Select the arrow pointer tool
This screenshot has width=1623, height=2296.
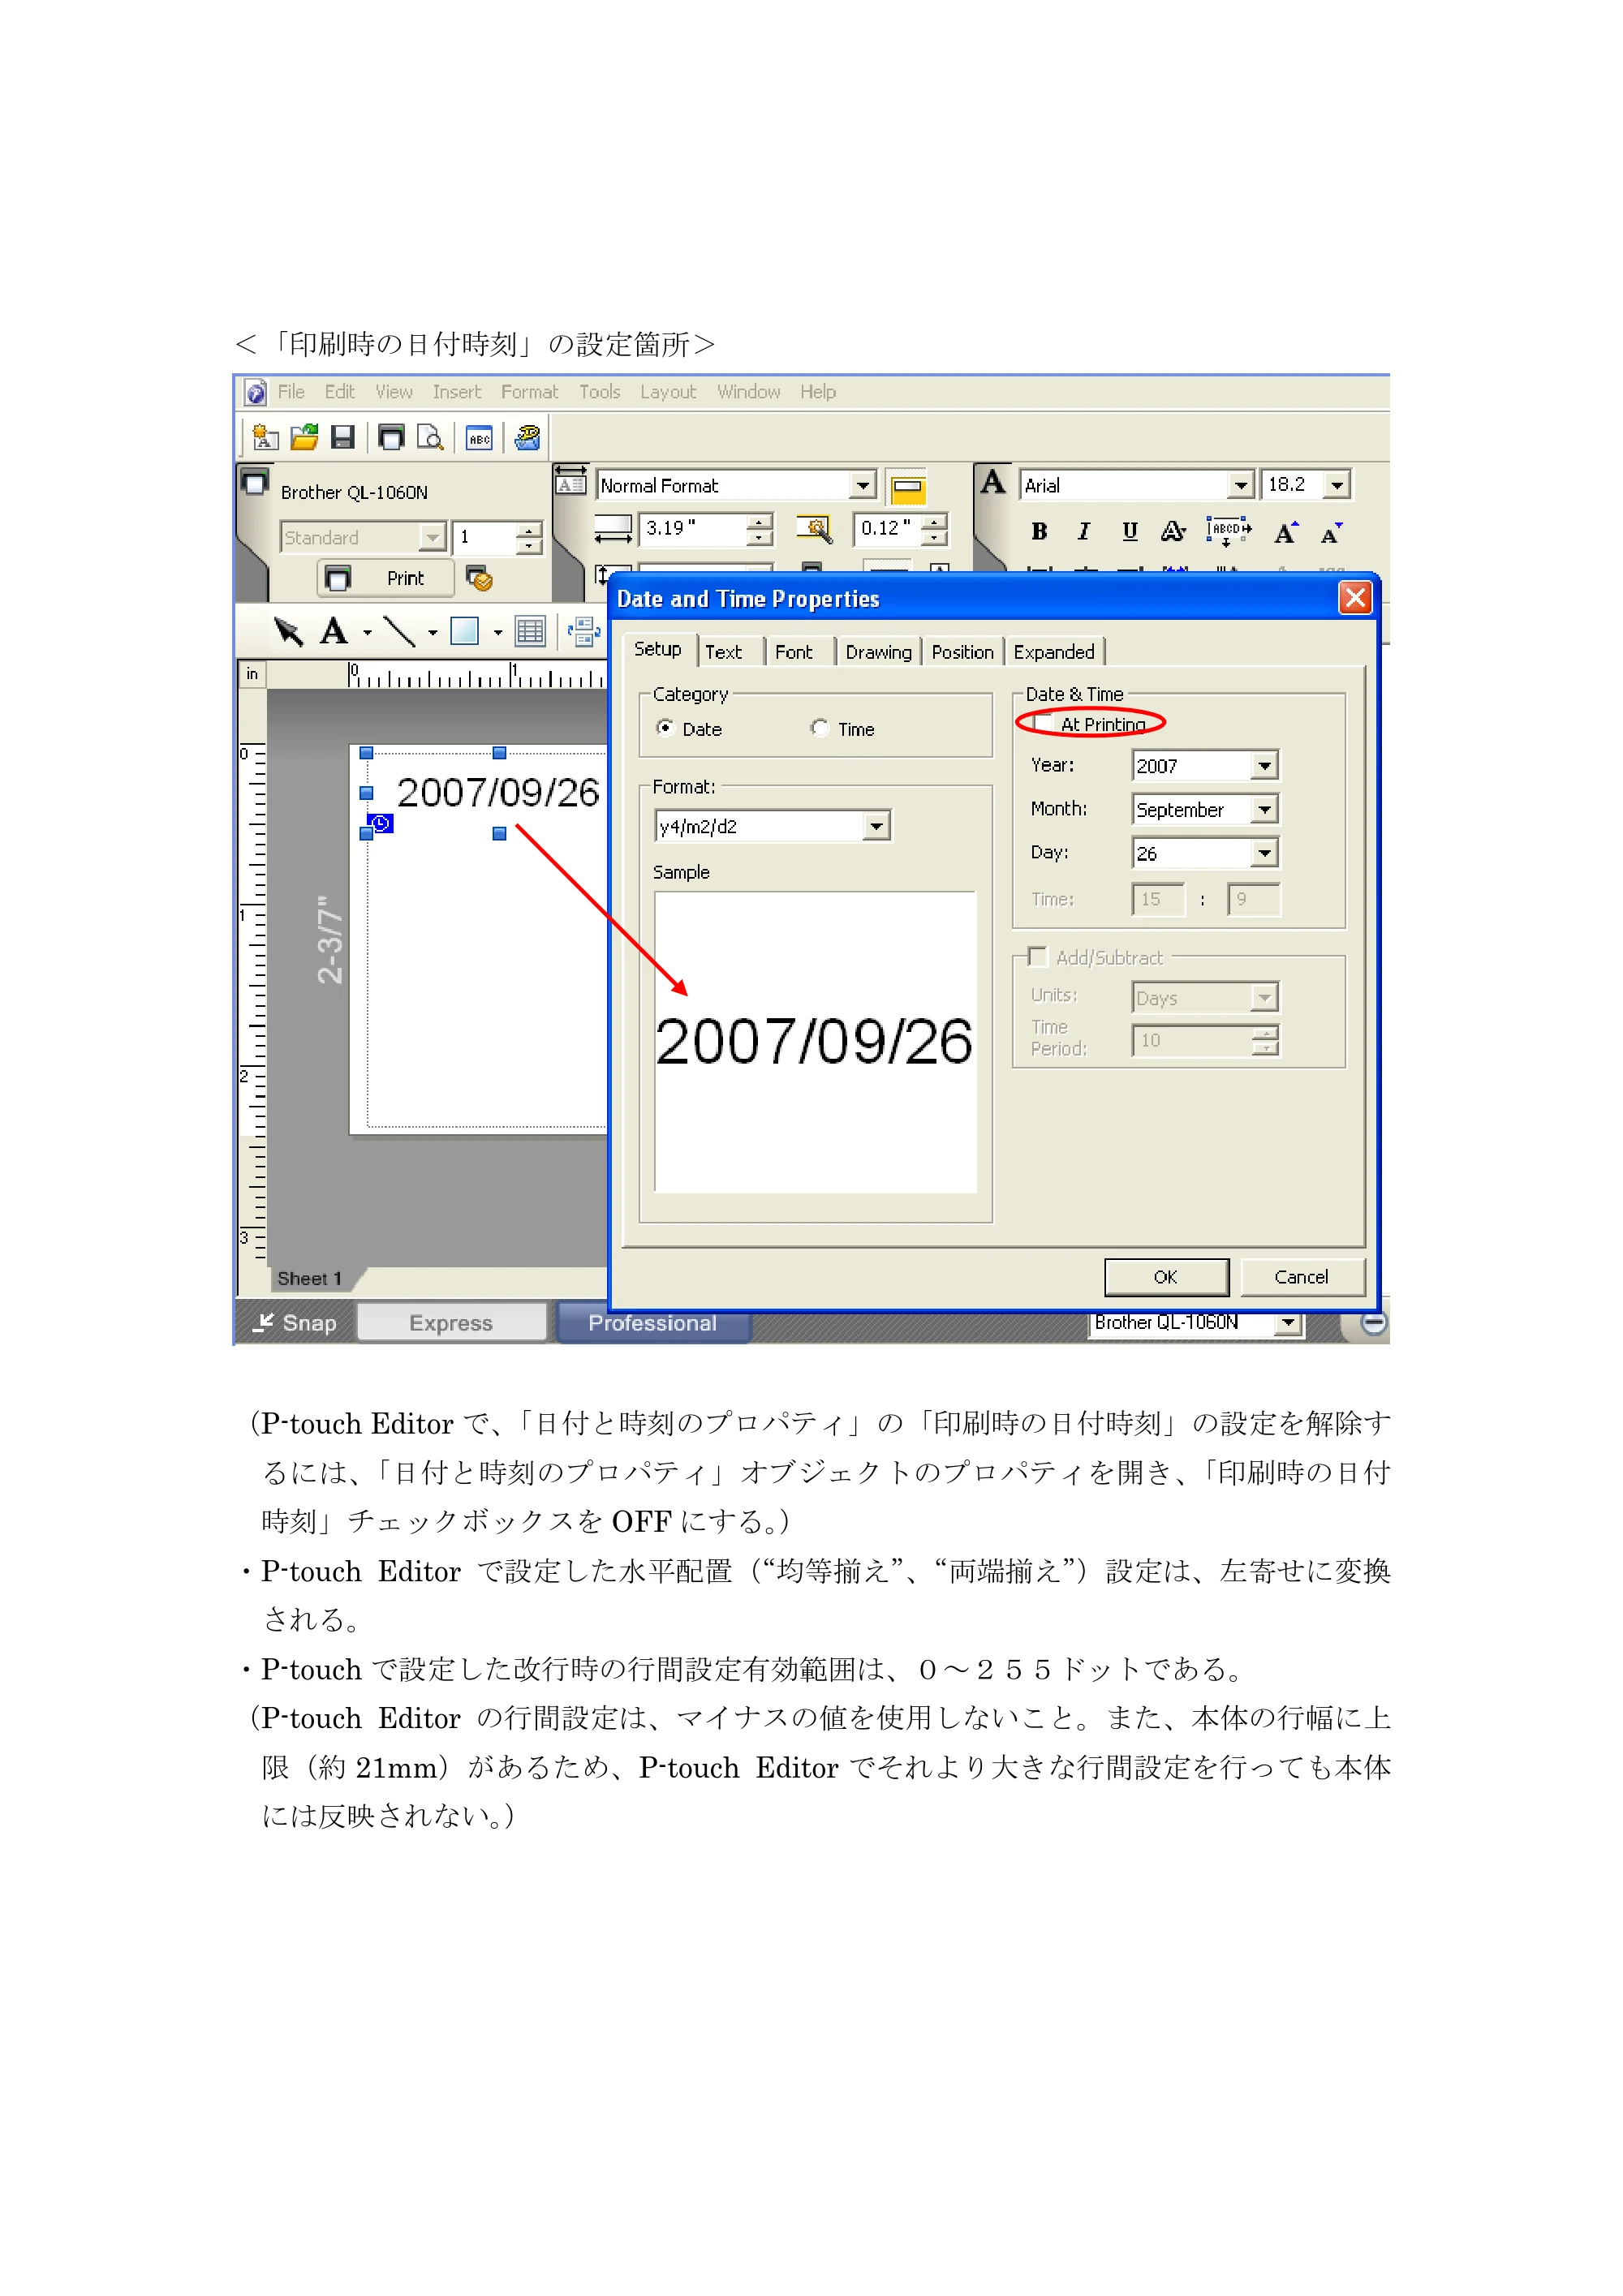click(288, 631)
